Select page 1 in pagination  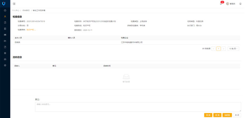219,49
